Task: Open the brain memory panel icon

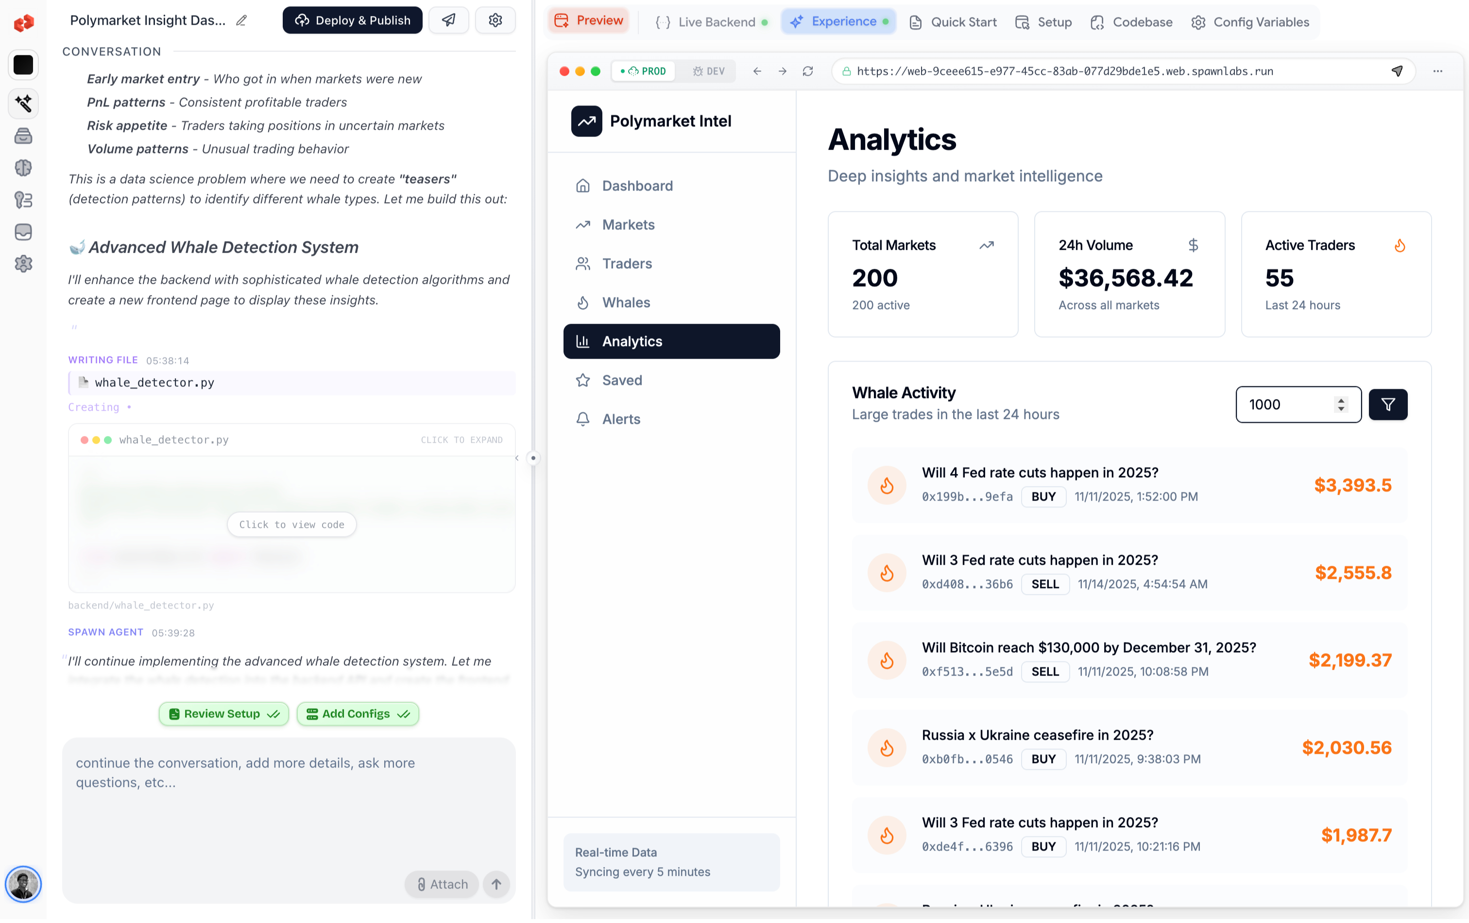Action: [23, 168]
